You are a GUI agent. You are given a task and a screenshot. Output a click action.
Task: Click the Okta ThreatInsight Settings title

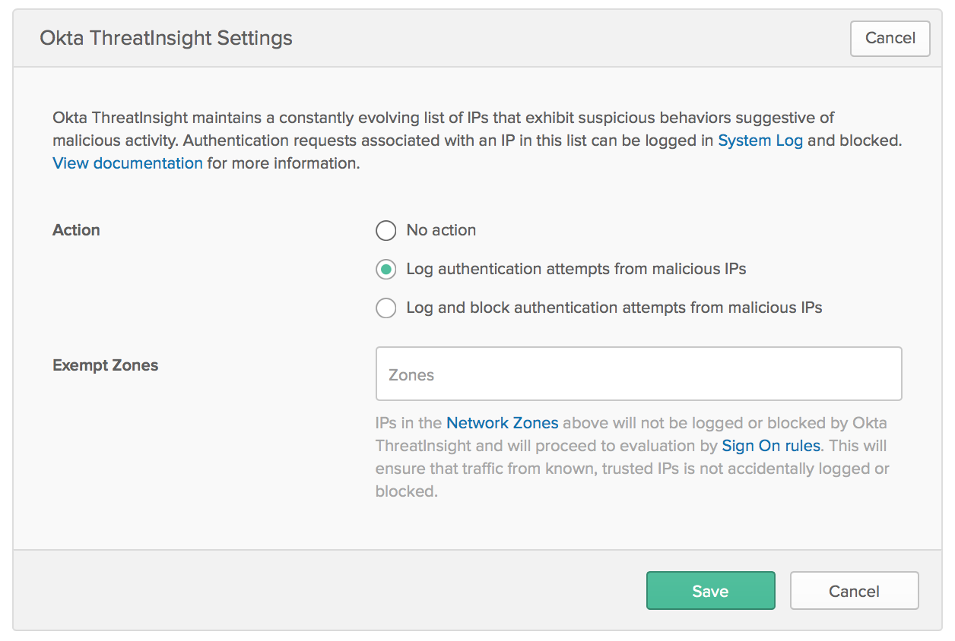coord(166,38)
